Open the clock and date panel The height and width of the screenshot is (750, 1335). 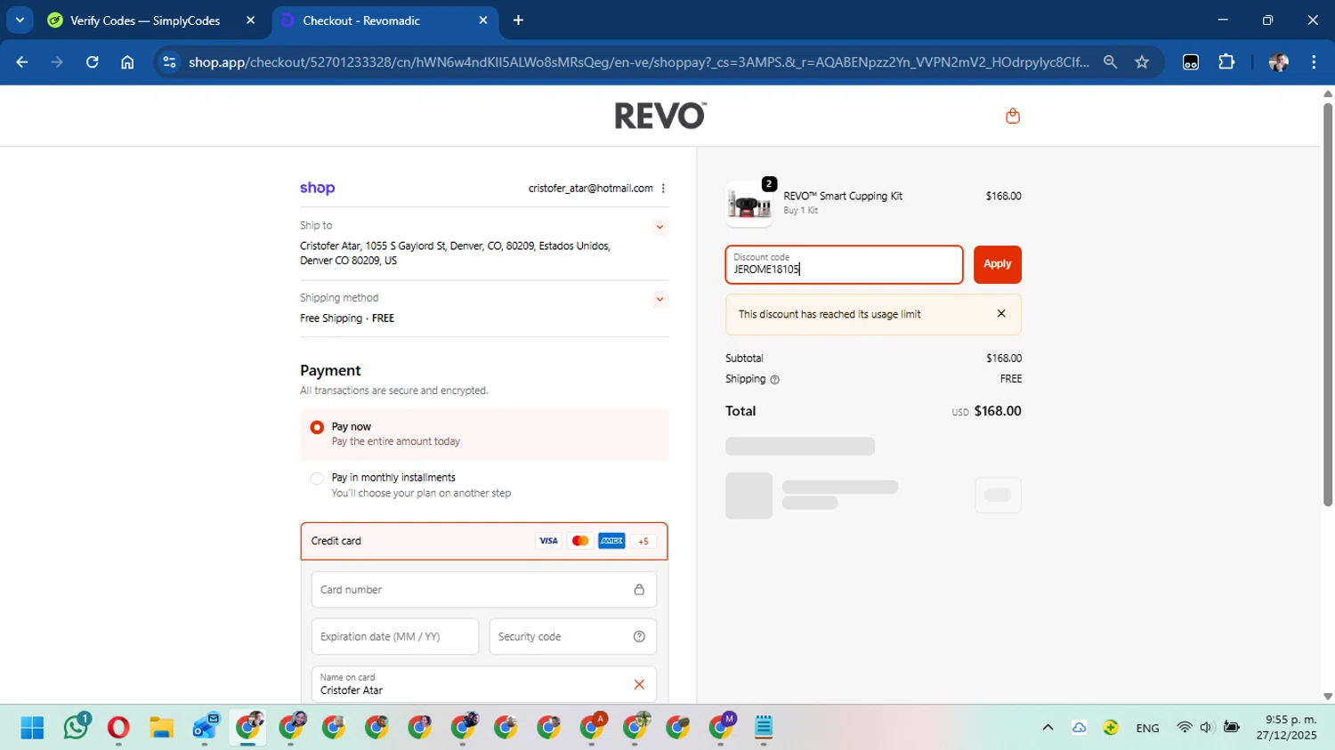[1286, 728]
